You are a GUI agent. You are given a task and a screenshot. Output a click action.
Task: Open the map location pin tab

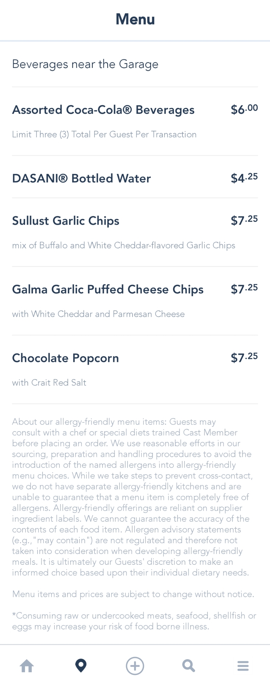point(81,666)
